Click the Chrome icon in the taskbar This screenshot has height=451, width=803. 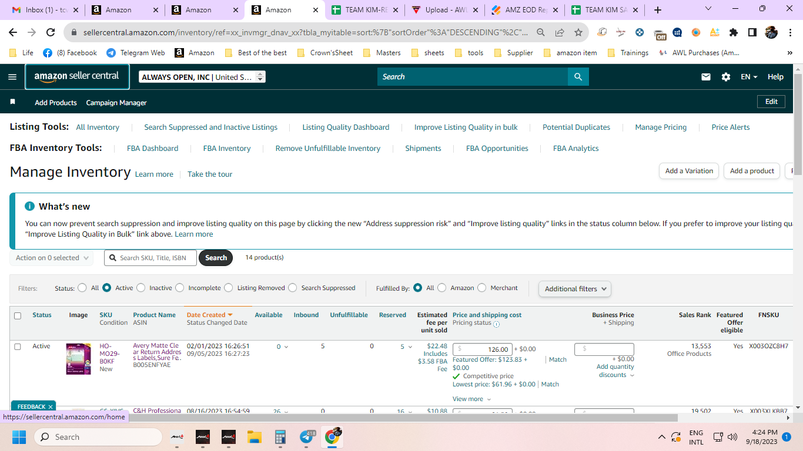click(x=333, y=437)
